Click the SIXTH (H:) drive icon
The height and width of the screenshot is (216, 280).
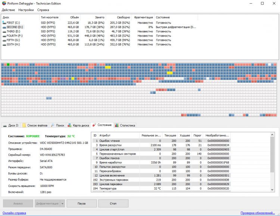(4, 44)
